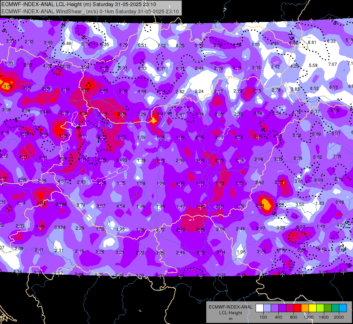Click the wind shear value "5.25"
This screenshot has width=353, height=324.
(x=280, y=205)
